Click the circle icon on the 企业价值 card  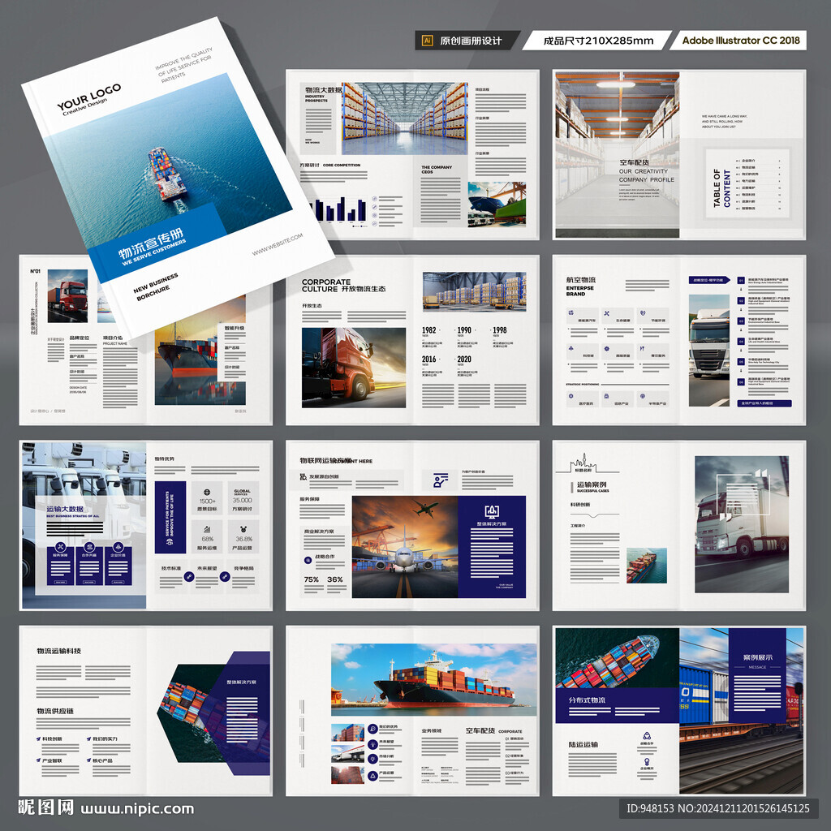click(118, 547)
